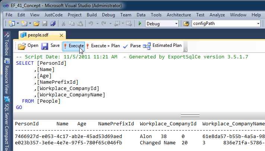
Task: Click the [Workplace_CompanyName] column in the query
Action: pos(71,95)
